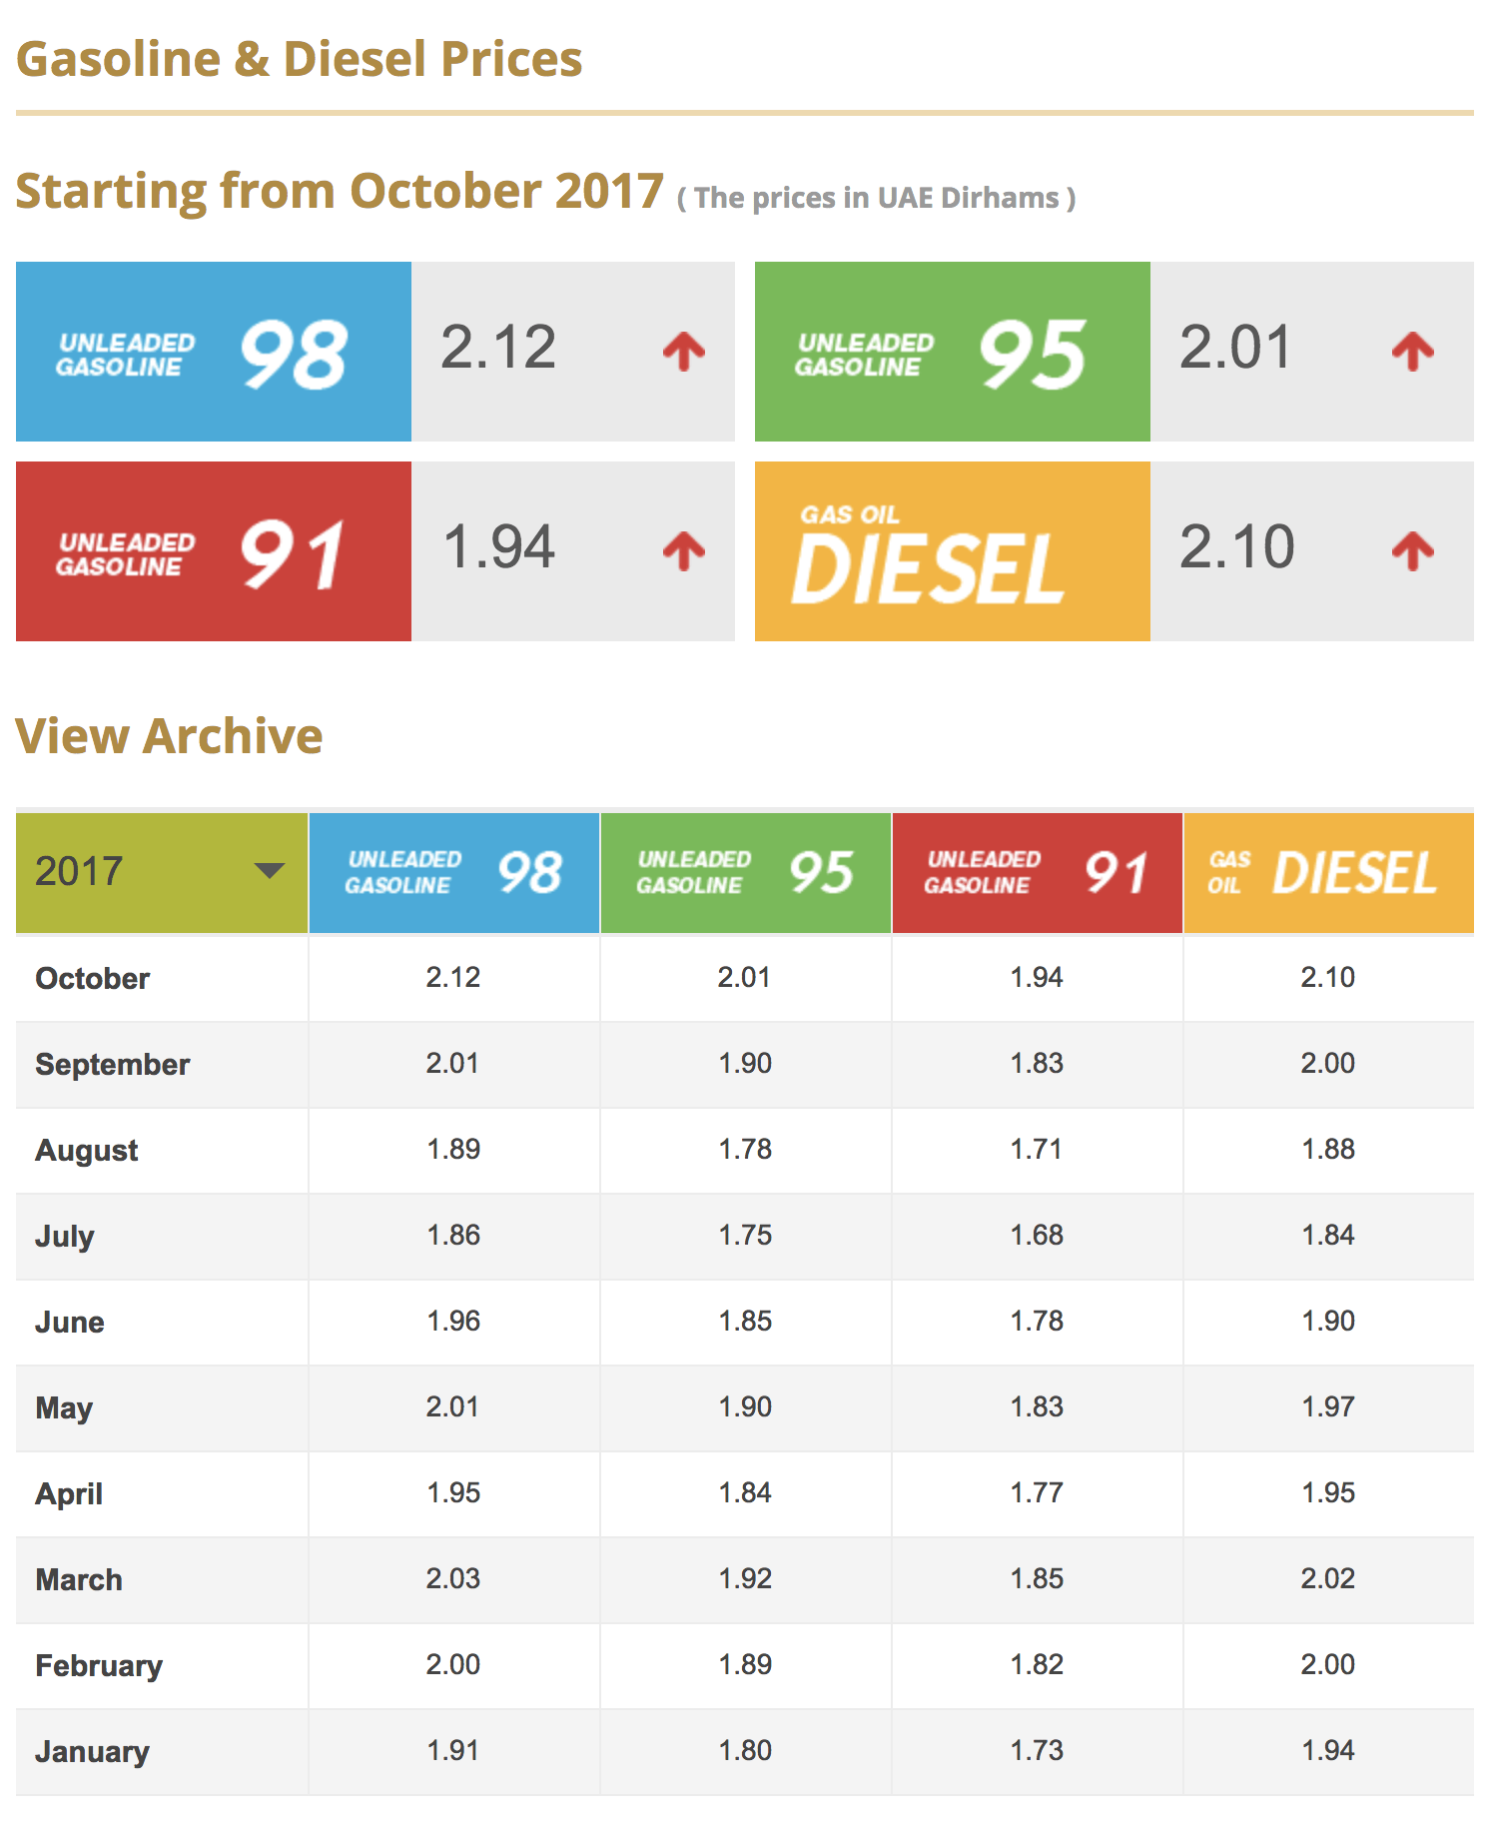The width and height of the screenshot is (1496, 1834).
Task: Select the Unleaded 98 column header
Action: tap(452, 870)
